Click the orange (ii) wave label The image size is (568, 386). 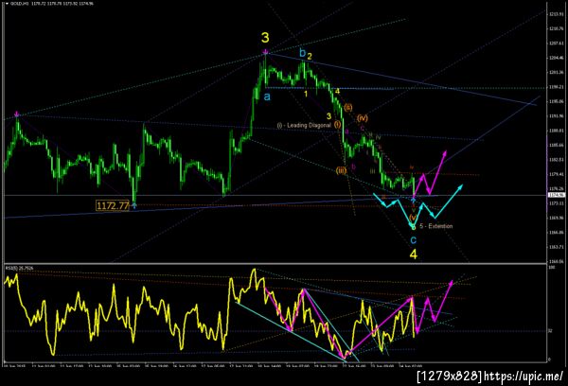click(348, 107)
